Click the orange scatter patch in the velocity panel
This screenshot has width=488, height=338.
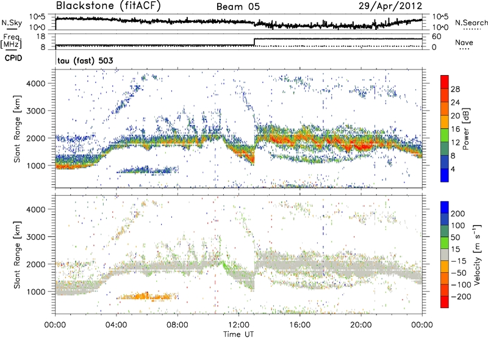146,297
